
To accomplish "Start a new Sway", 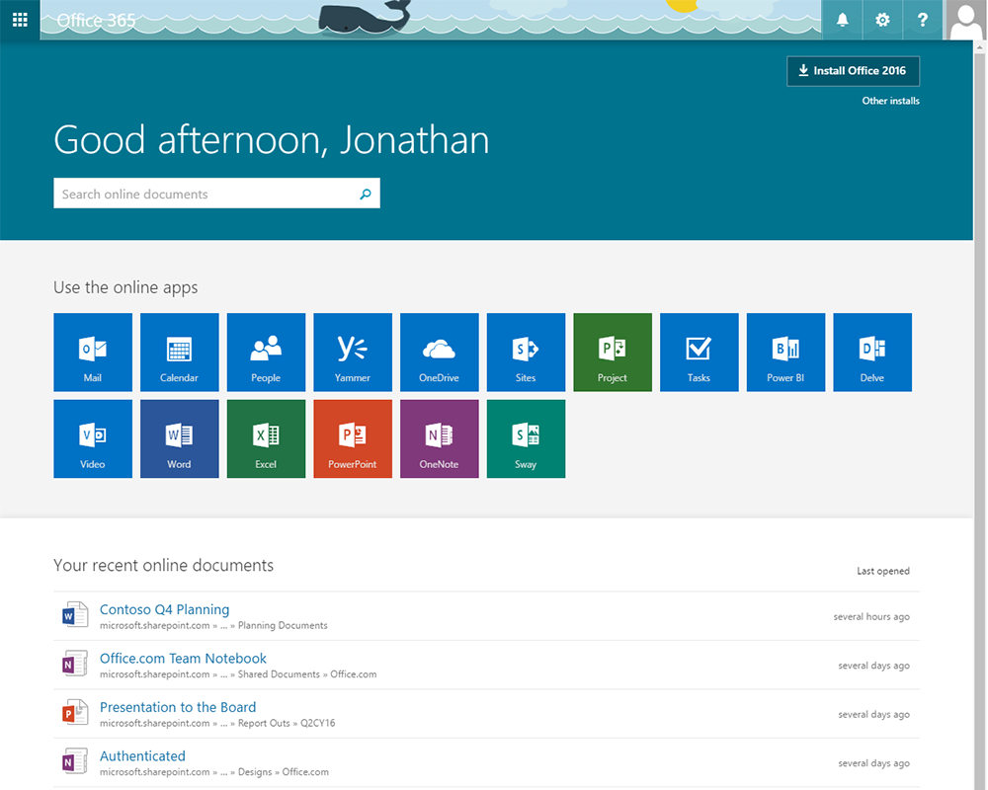I will tap(525, 438).
